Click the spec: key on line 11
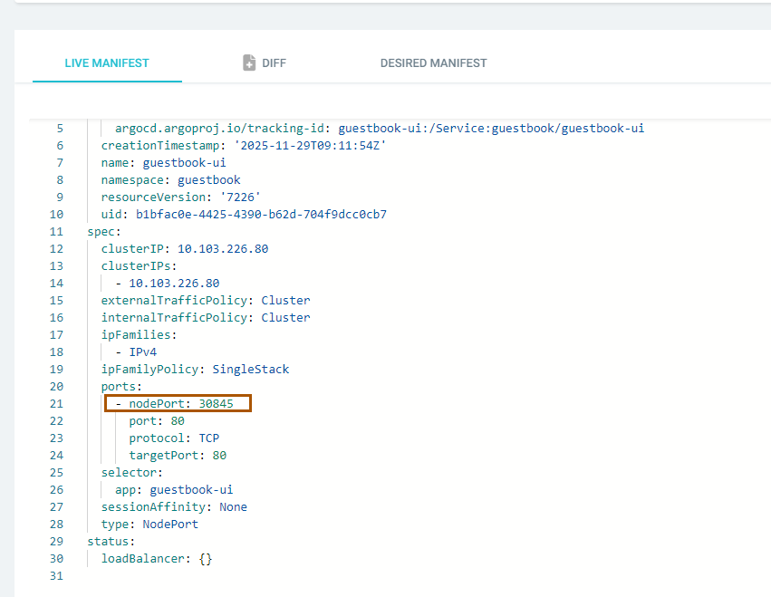The width and height of the screenshot is (771, 597). pyautogui.click(x=104, y=232)
